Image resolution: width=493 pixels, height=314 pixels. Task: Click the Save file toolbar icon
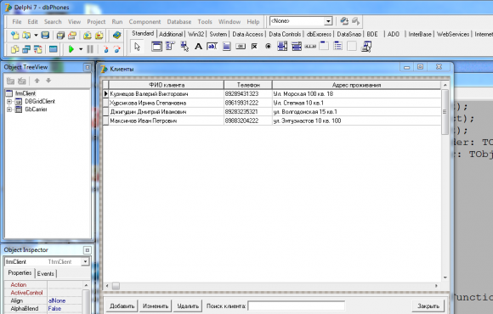click(x=45, y=35)
